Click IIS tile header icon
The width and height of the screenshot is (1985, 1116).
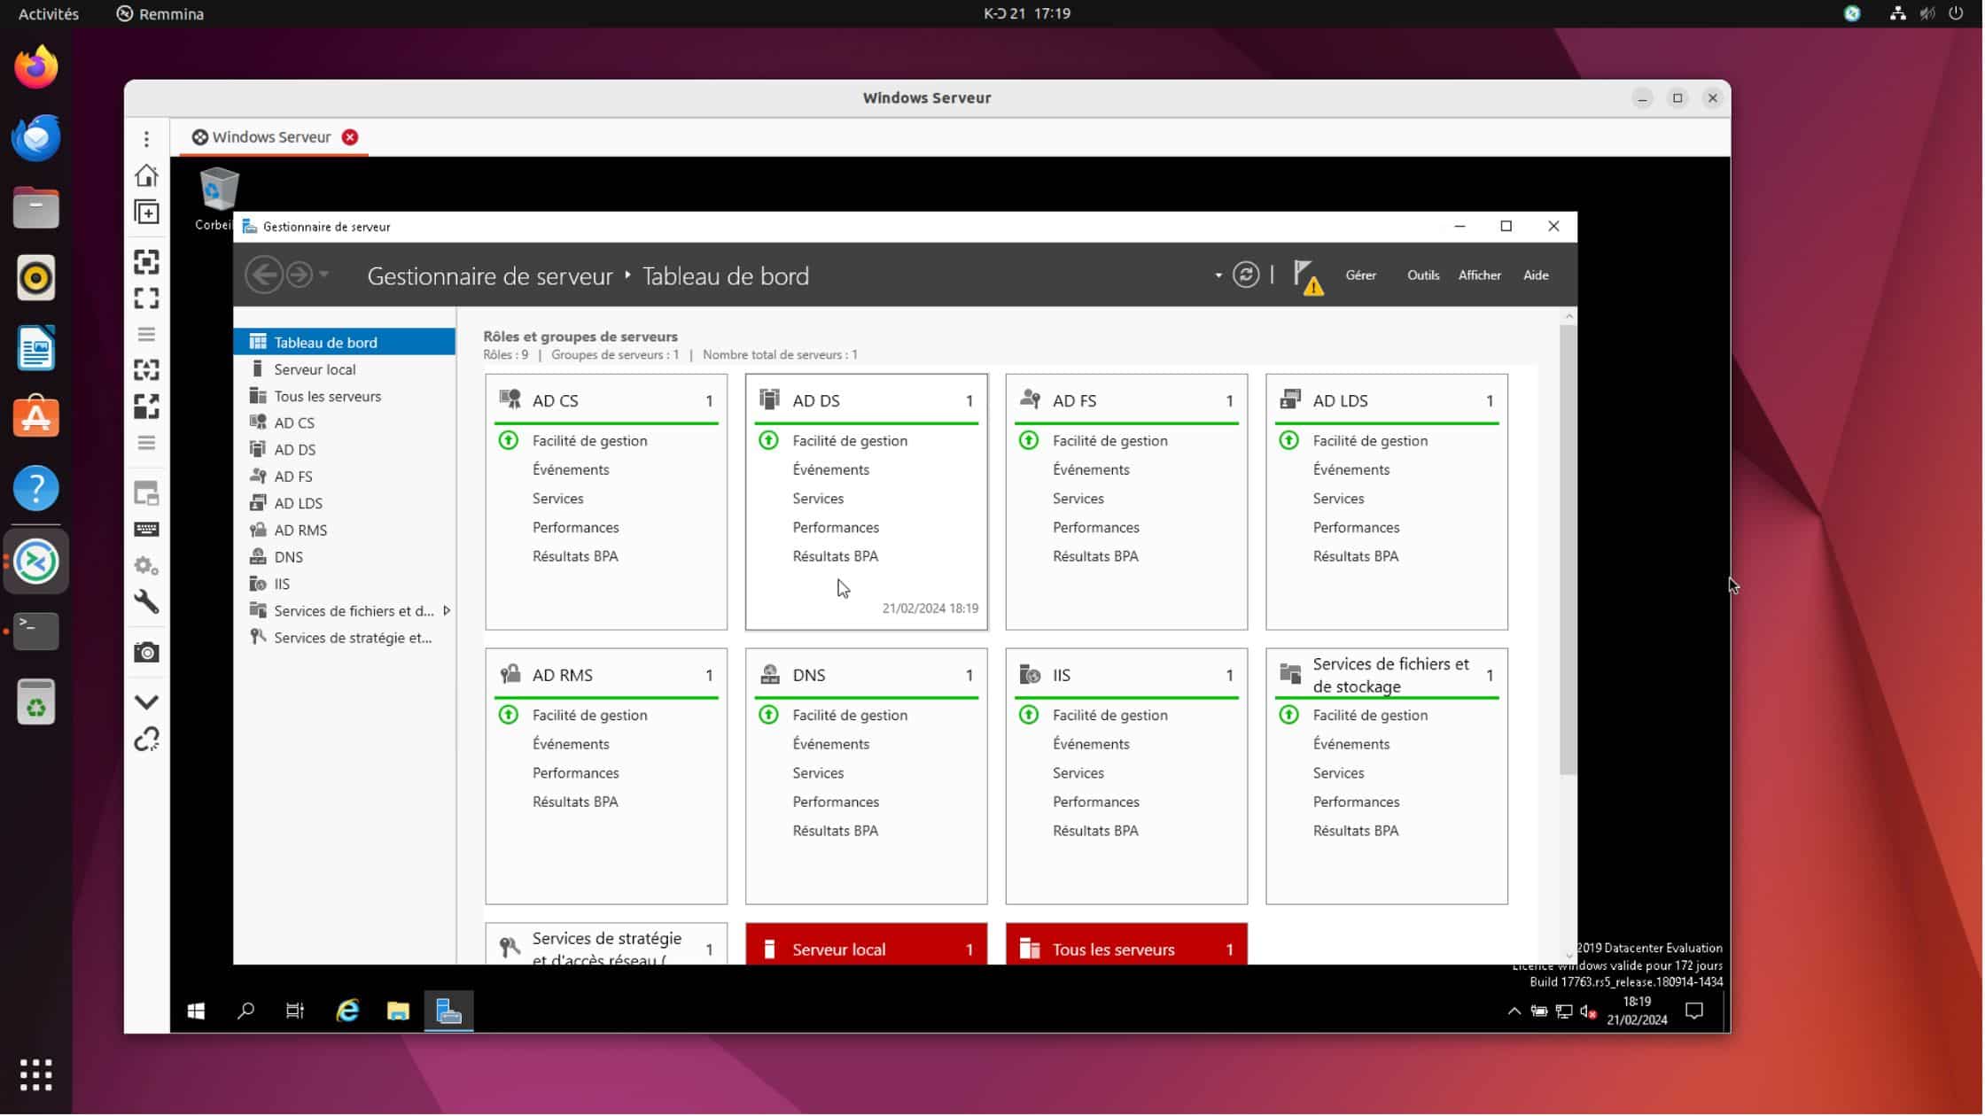[1031, 675]
